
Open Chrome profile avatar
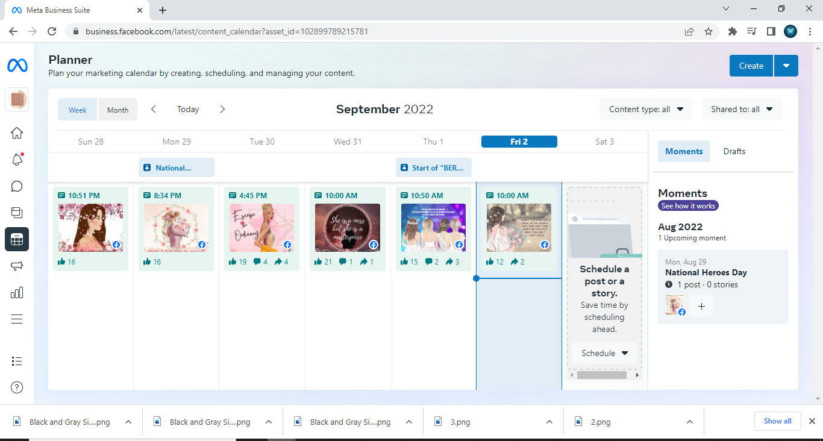tap(790, 31)
